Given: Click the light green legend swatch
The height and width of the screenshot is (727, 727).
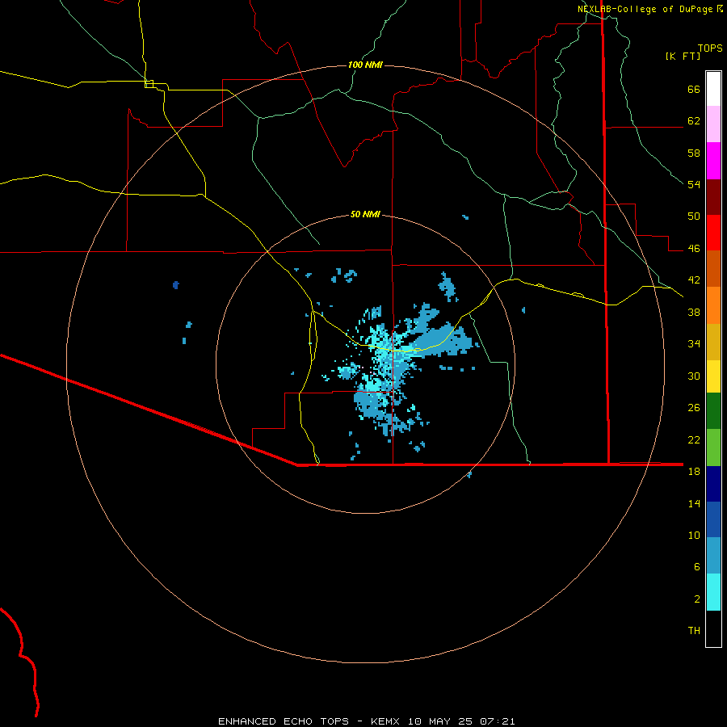Looking at the screenshot, I should [x=713, y=448].
